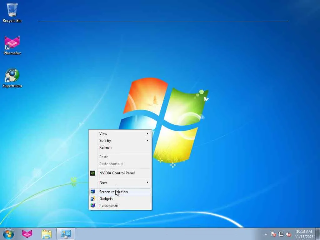Image resolution: width=320 pixels, height=240 pixels.
Task: Expand the New submenu
Action: tap(120, 182)
